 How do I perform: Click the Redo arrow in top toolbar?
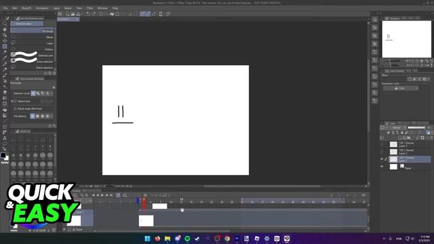pos(94,14)
